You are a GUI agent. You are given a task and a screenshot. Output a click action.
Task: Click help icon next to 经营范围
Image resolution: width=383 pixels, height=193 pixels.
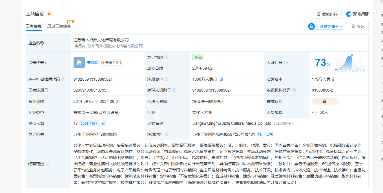(x=48, y=164)
